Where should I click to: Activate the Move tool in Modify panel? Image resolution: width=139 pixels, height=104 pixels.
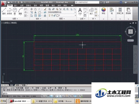32,9
